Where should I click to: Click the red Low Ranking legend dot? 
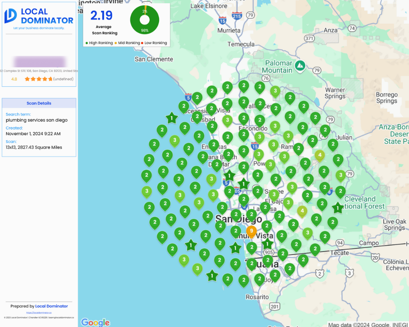142,43
